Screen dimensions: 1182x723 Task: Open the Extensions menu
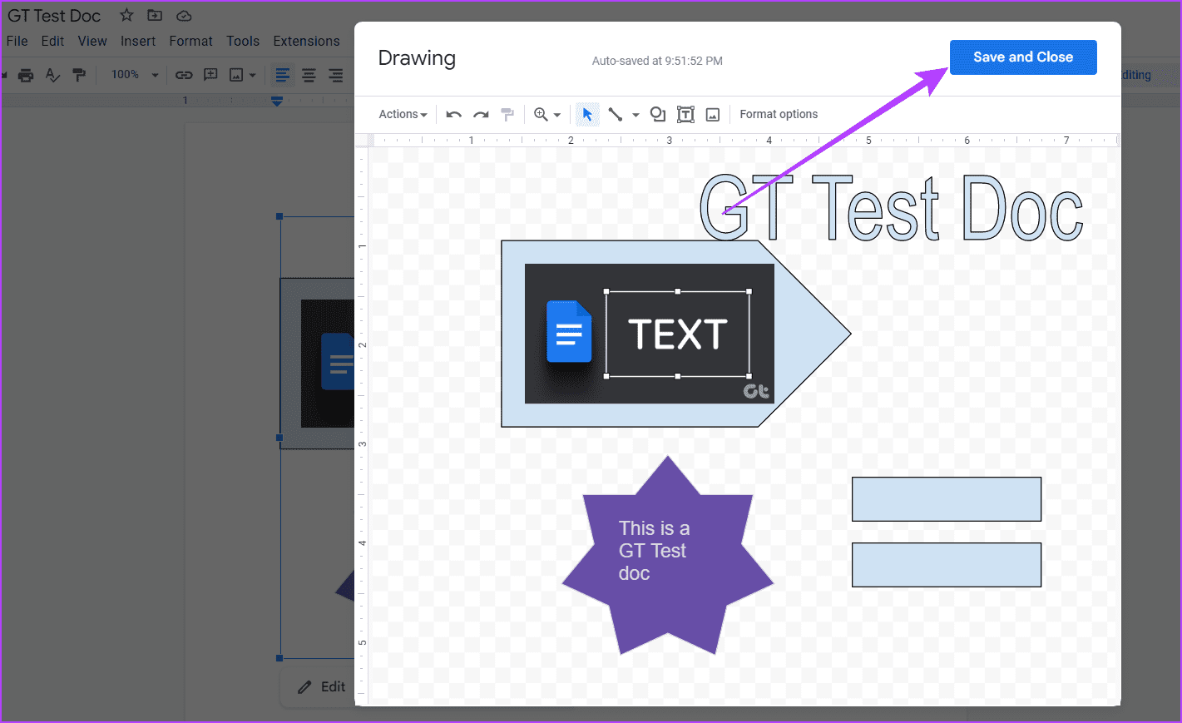coord(306,41)
